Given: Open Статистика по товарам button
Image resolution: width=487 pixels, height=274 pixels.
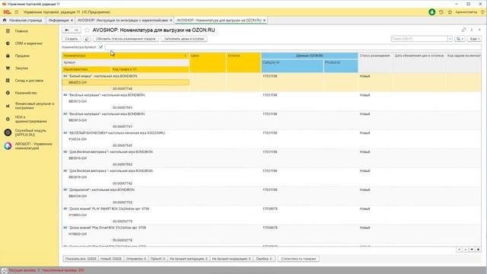Looking at the screenshot, I should click(298, 259).
